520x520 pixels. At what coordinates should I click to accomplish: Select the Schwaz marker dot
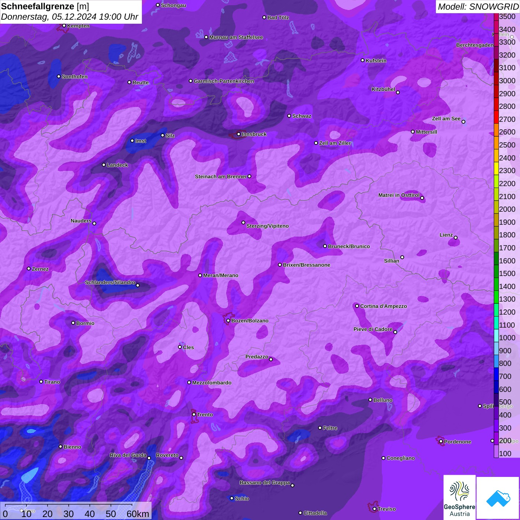click(x=289, y=116)
